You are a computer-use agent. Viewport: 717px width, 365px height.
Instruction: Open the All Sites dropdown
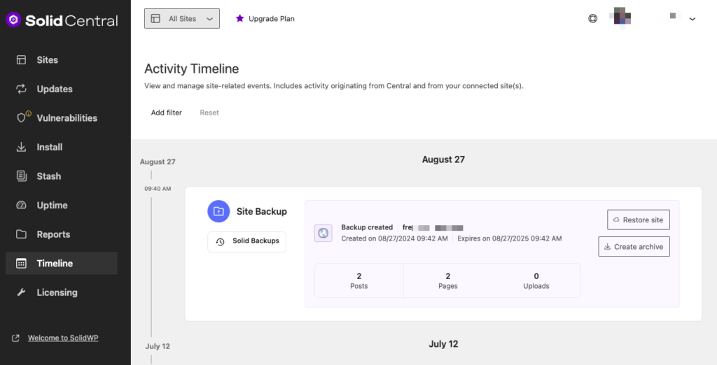coord(182,19)
